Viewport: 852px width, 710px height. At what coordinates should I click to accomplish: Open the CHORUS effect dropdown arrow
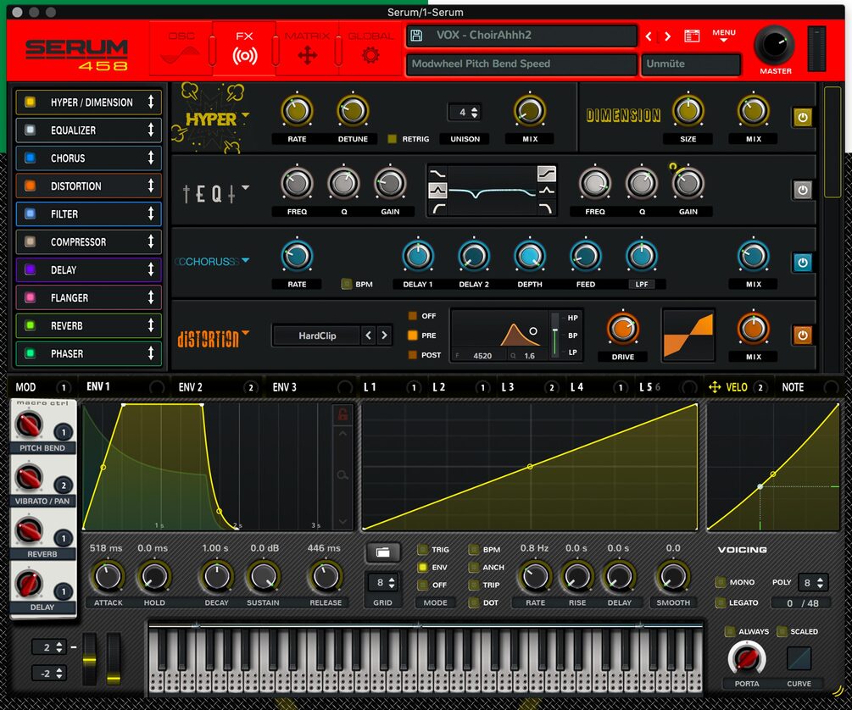(246, 260)
